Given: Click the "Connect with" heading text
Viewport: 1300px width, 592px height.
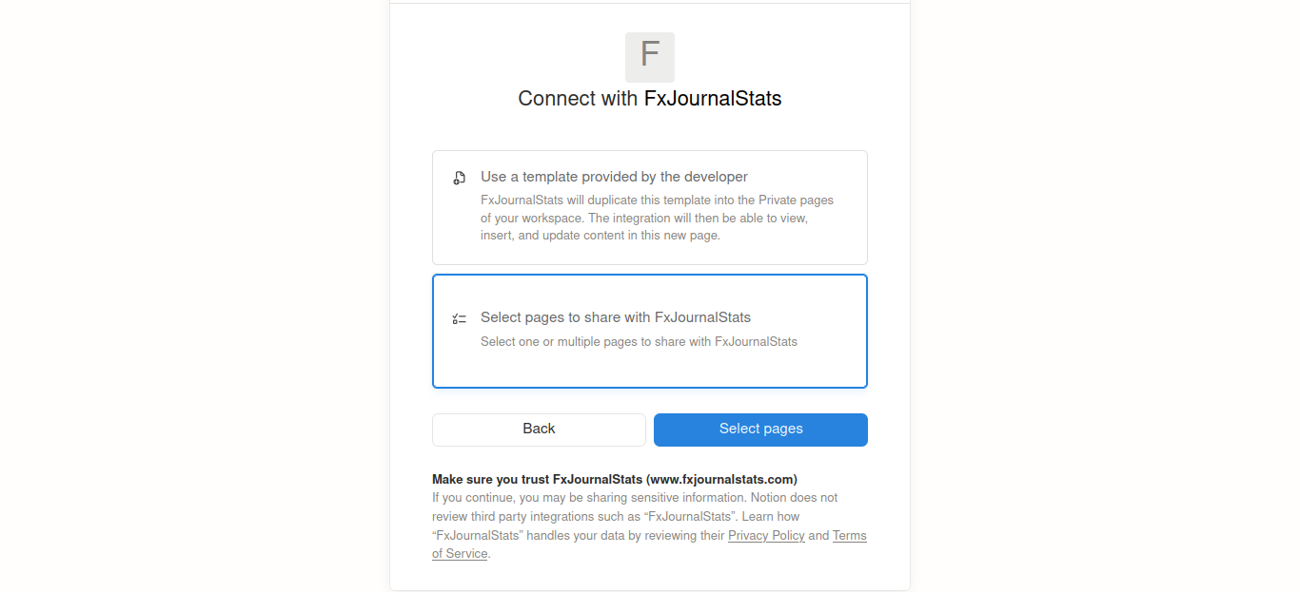Looking at the screenshot, I should 579,99.
